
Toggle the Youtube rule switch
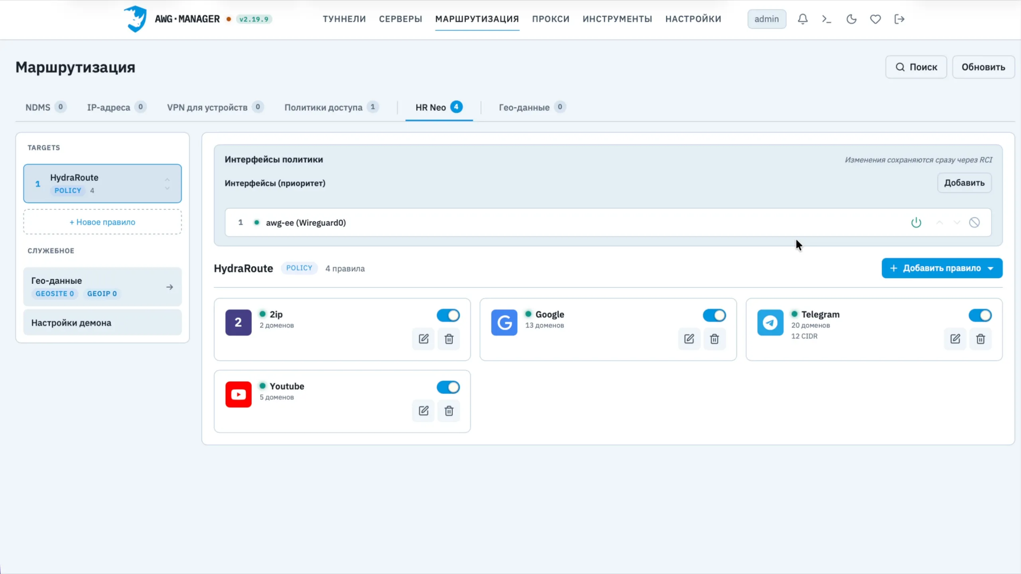click(448, 387)
